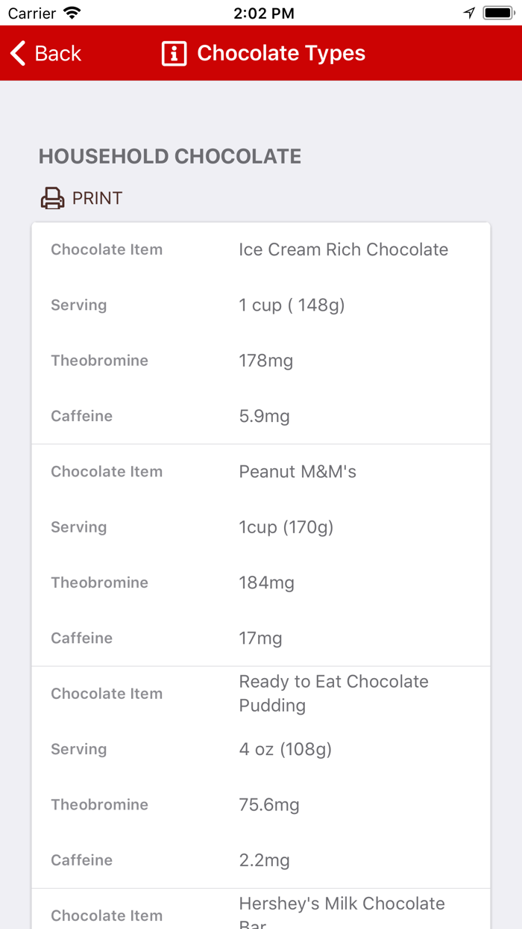
Task: Tap the Chocolate Types title in the header
Action: coord(281,53)
